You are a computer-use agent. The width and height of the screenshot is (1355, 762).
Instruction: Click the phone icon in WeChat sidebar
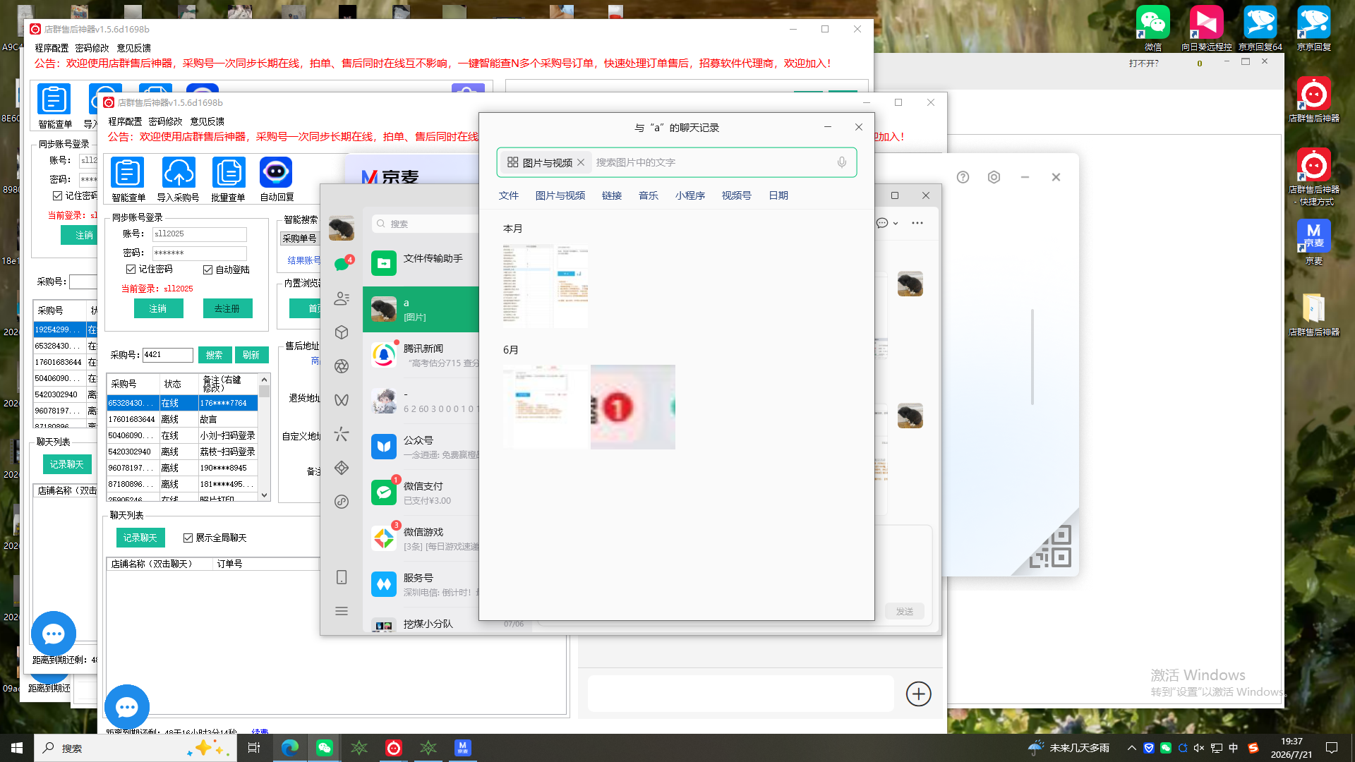342,577
